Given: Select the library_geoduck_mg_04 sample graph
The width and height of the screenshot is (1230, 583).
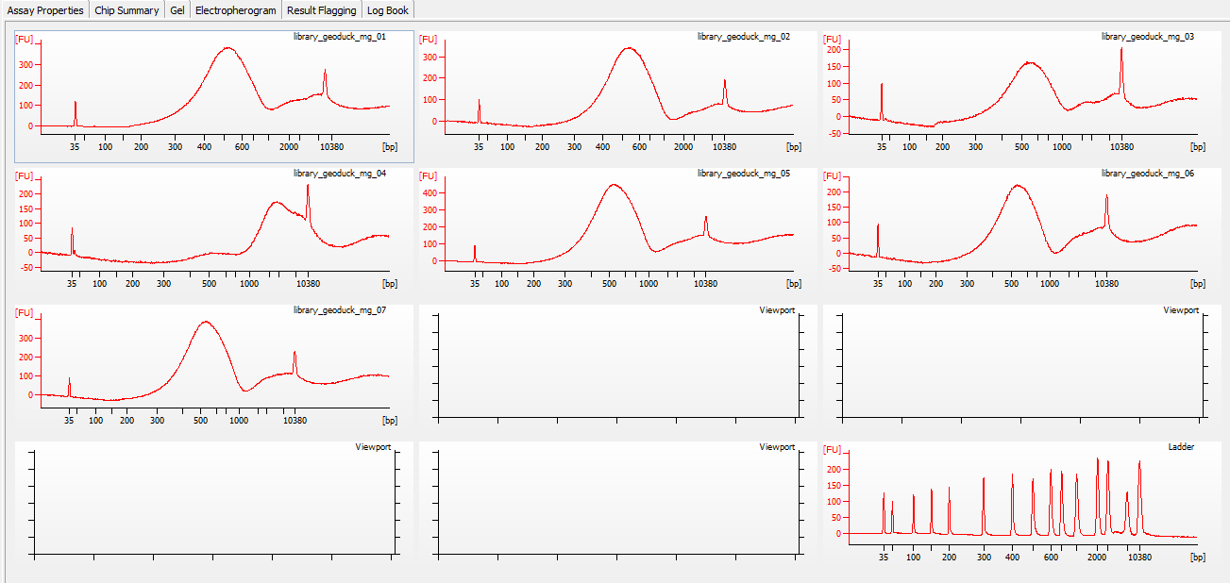Looking at the screenshot, I should coord(214,231).
